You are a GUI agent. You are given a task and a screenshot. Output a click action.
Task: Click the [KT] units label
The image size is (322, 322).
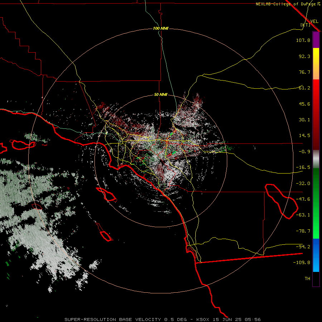(306, 25)
